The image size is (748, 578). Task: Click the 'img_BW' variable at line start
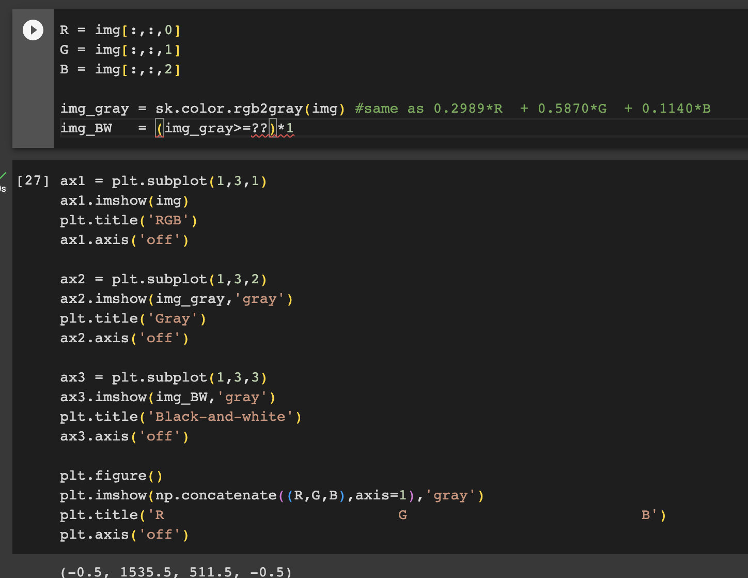(x=86, y=128)
